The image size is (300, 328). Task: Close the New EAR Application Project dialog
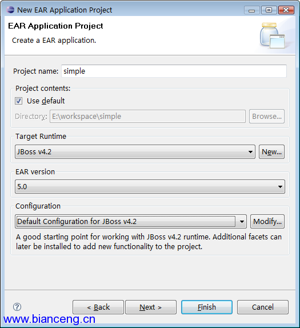coord(286,10)
